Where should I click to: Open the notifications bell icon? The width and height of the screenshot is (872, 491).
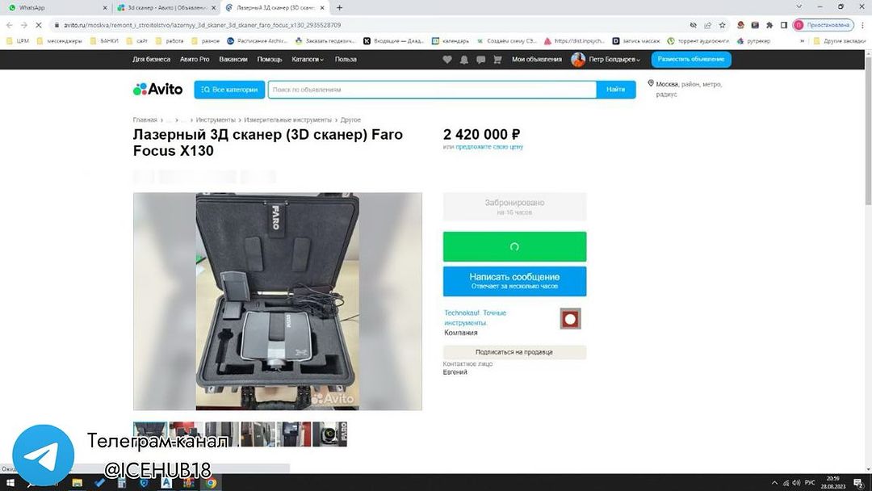(x=463, y=60)
